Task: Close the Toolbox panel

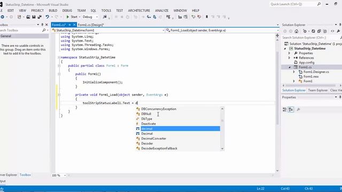Action: coord(46,25)
